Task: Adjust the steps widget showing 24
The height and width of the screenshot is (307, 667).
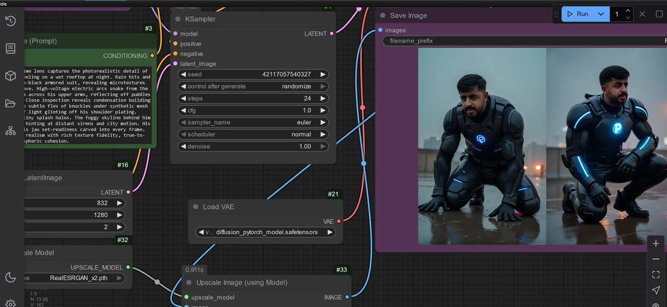Action: point(253,99)
